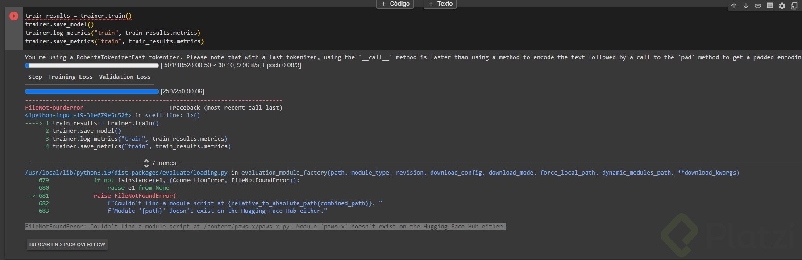
Task: Open editor settings gear
Action: pos(782,6)
